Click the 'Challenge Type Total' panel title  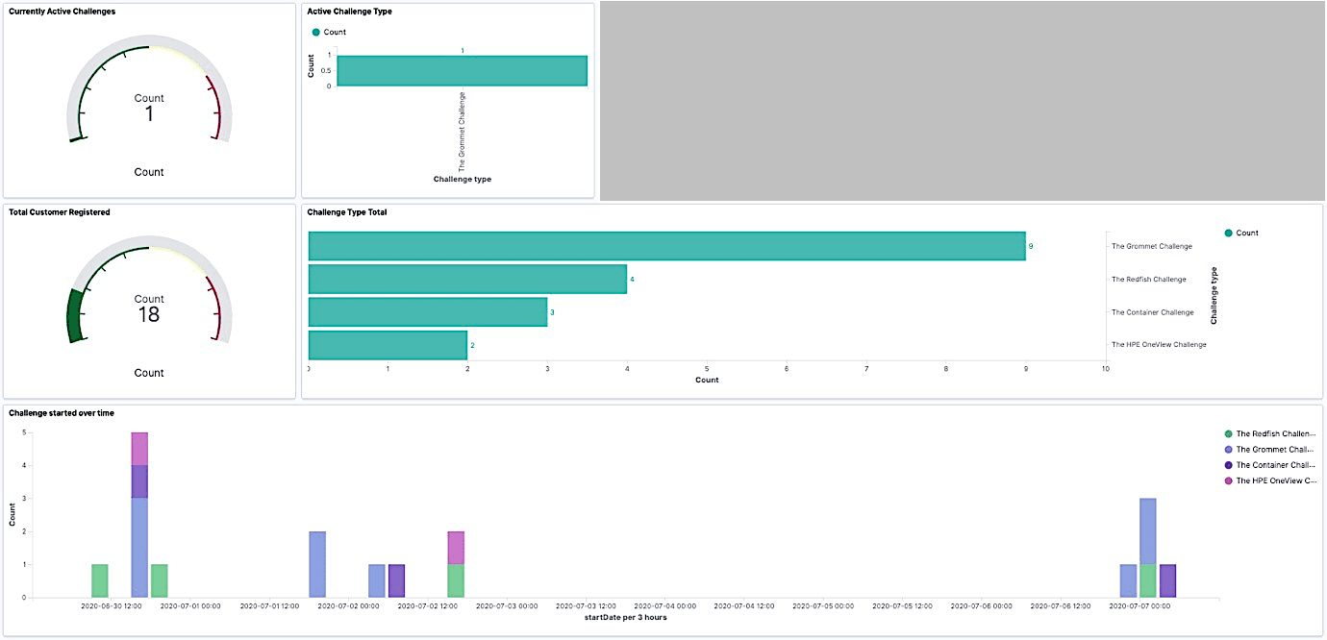pos(347,212)
